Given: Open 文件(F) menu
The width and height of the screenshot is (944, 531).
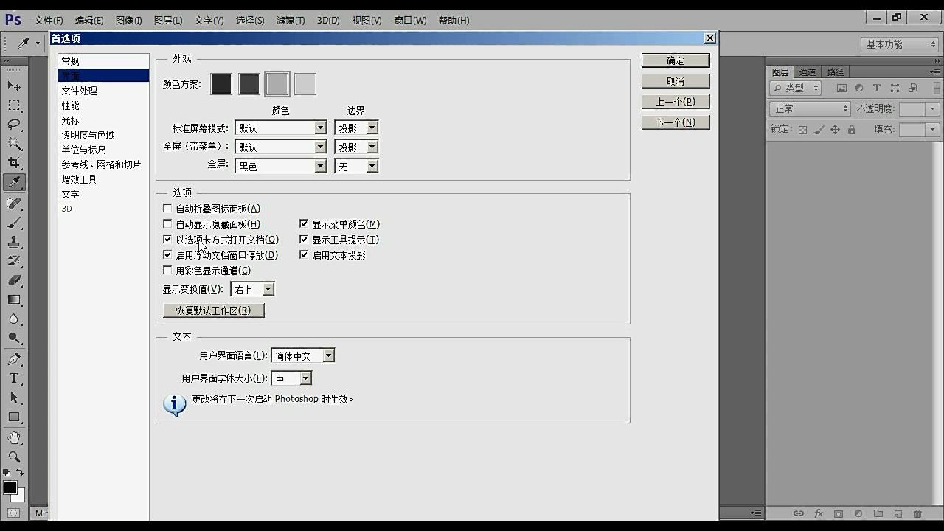Looking at the screenshot, I should coord(49,21).
